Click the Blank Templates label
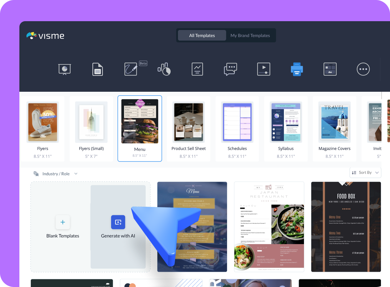The image size is (390, 287). click(63, 236)
